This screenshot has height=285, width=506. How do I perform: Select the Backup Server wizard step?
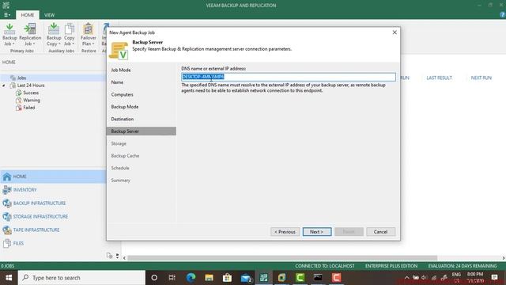pyautogui.click(x=141, y=131)
